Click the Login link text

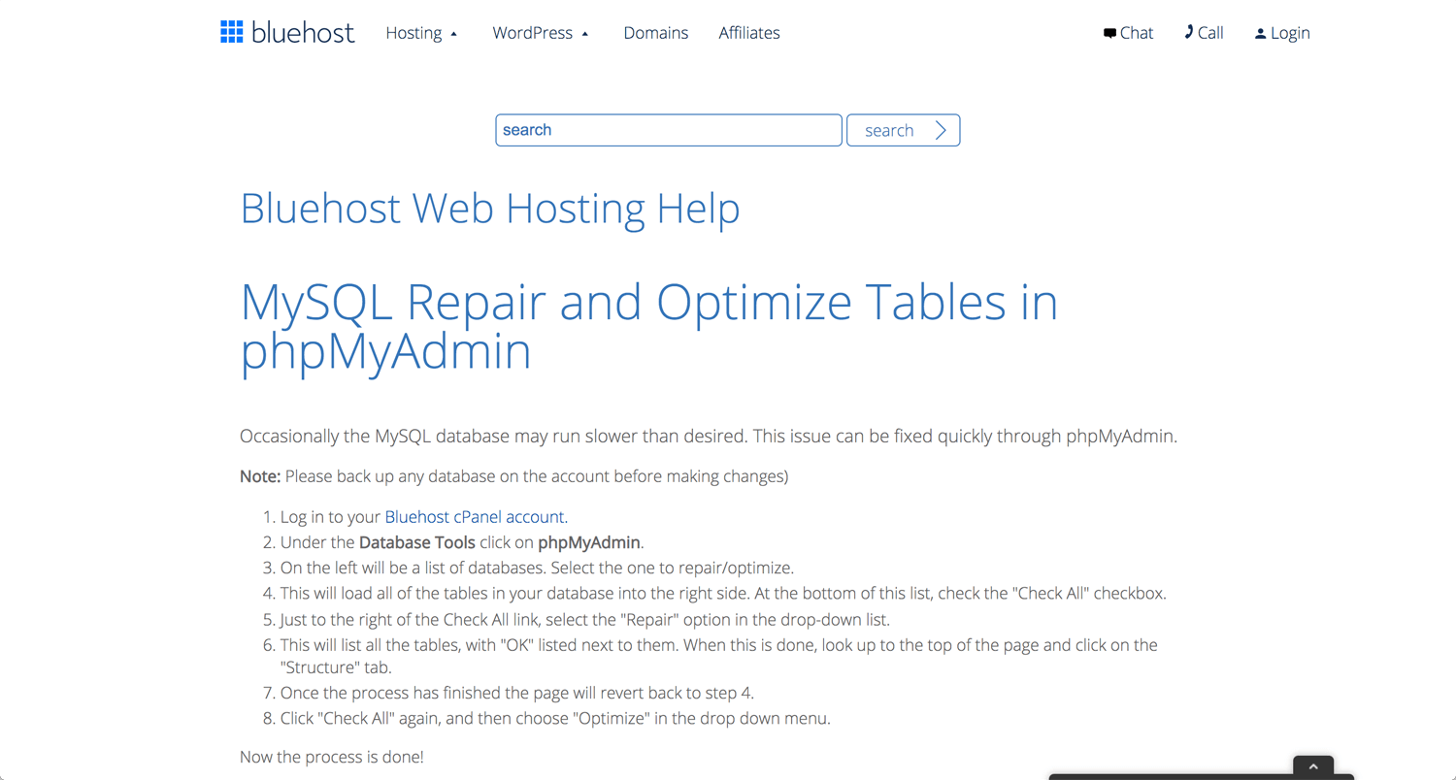[x=1290, y=33]
